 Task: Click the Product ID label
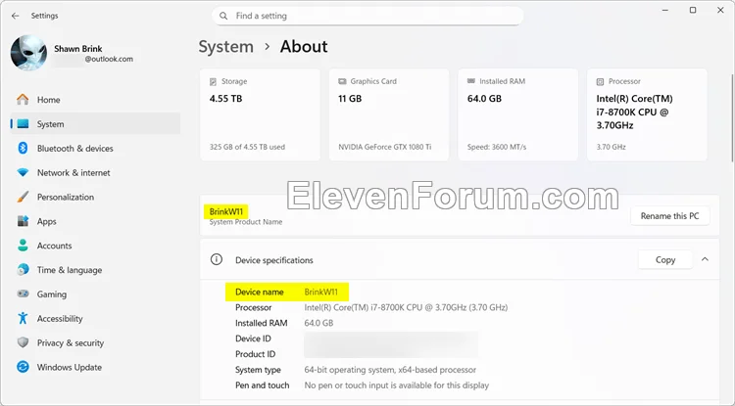tap(255, 354)
